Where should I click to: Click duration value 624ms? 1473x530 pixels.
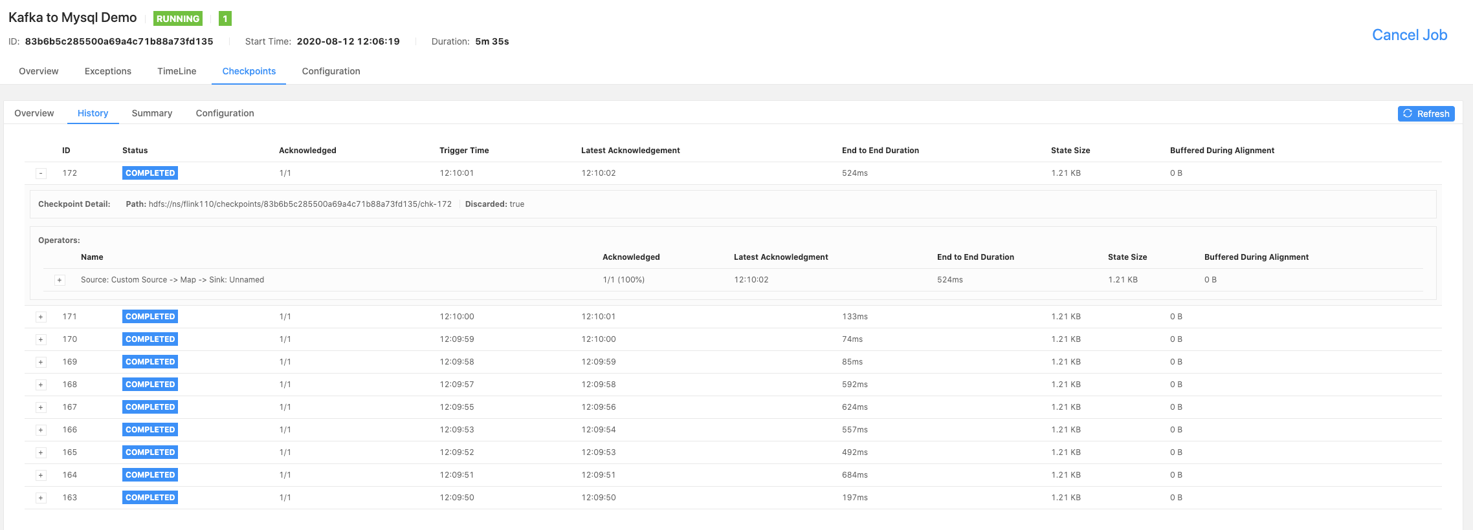(x=855, y=407)
